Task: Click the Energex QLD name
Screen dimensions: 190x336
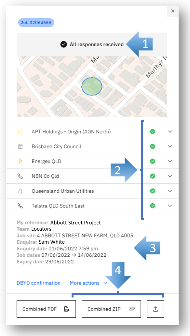Action: 47,161
